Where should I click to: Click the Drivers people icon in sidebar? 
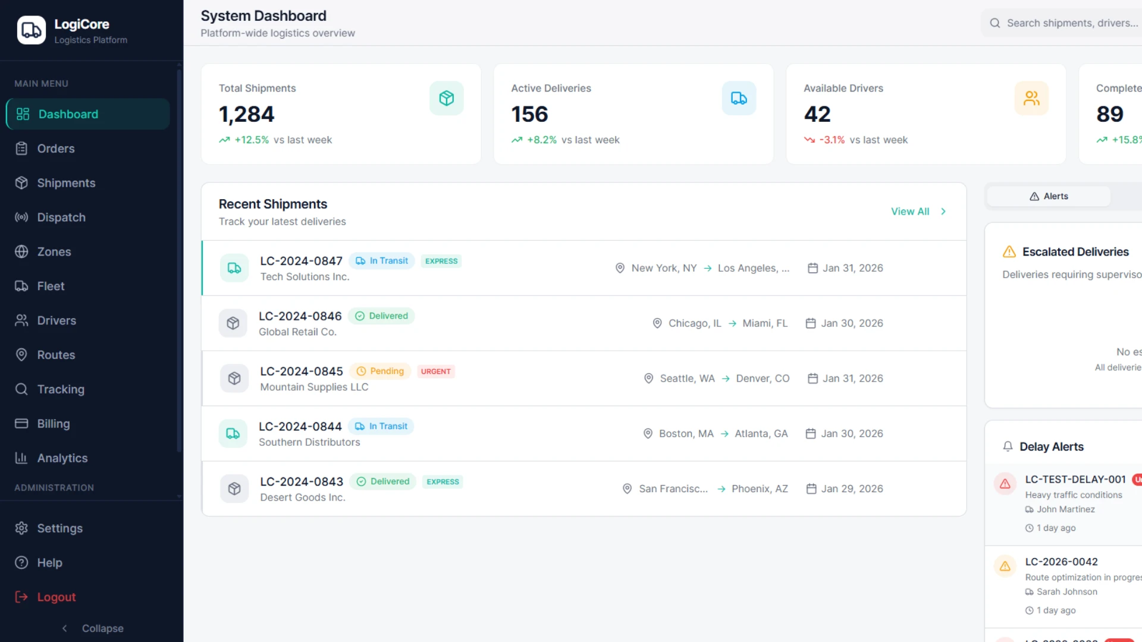(21, 320)
